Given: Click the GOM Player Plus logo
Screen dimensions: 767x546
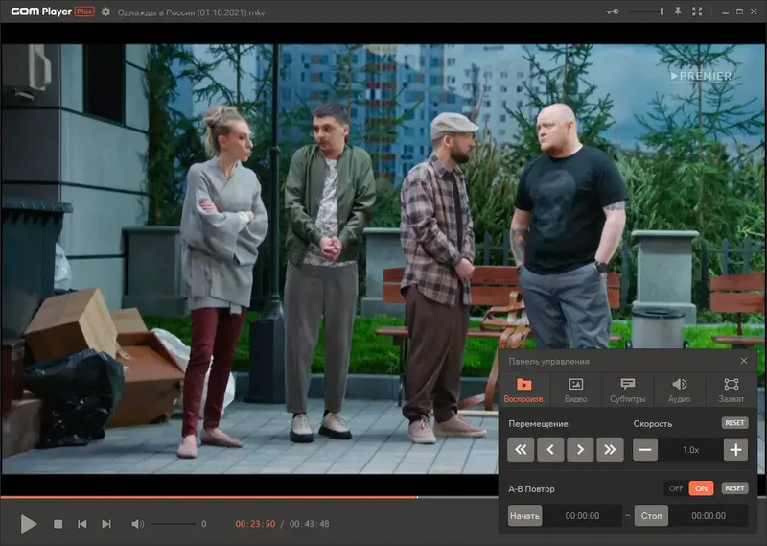Looking at the screenshot, I should point(53,12).
